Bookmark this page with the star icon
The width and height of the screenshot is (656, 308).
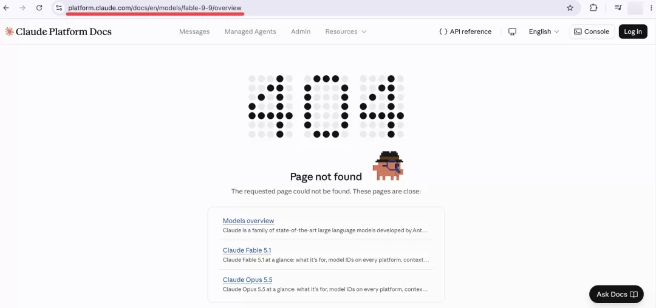pos(570,7)
